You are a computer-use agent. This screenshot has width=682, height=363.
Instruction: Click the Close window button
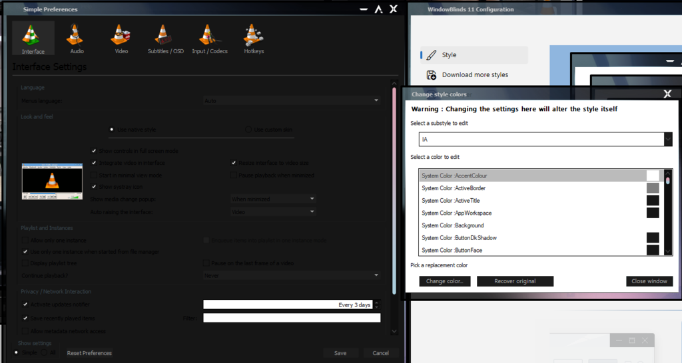(x=649, y=281)
